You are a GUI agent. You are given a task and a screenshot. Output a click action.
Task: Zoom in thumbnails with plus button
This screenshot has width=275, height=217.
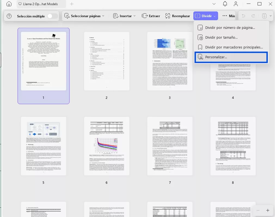coord(268,210)
